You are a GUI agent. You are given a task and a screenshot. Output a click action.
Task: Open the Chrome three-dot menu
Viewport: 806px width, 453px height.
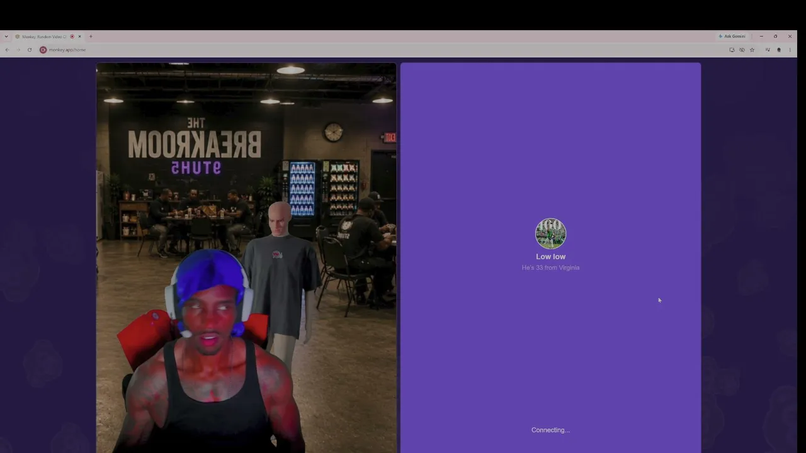coord(790,50)
